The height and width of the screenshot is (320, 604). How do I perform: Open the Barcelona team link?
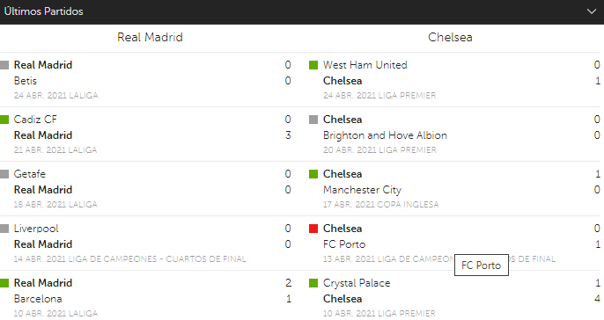click(38, 299)
